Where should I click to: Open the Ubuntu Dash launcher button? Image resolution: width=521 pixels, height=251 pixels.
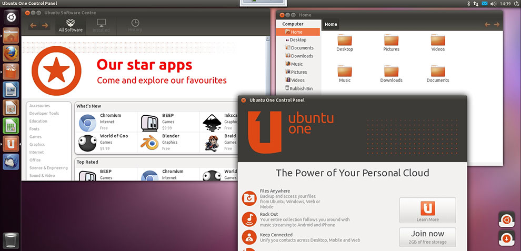pos(11,17)
